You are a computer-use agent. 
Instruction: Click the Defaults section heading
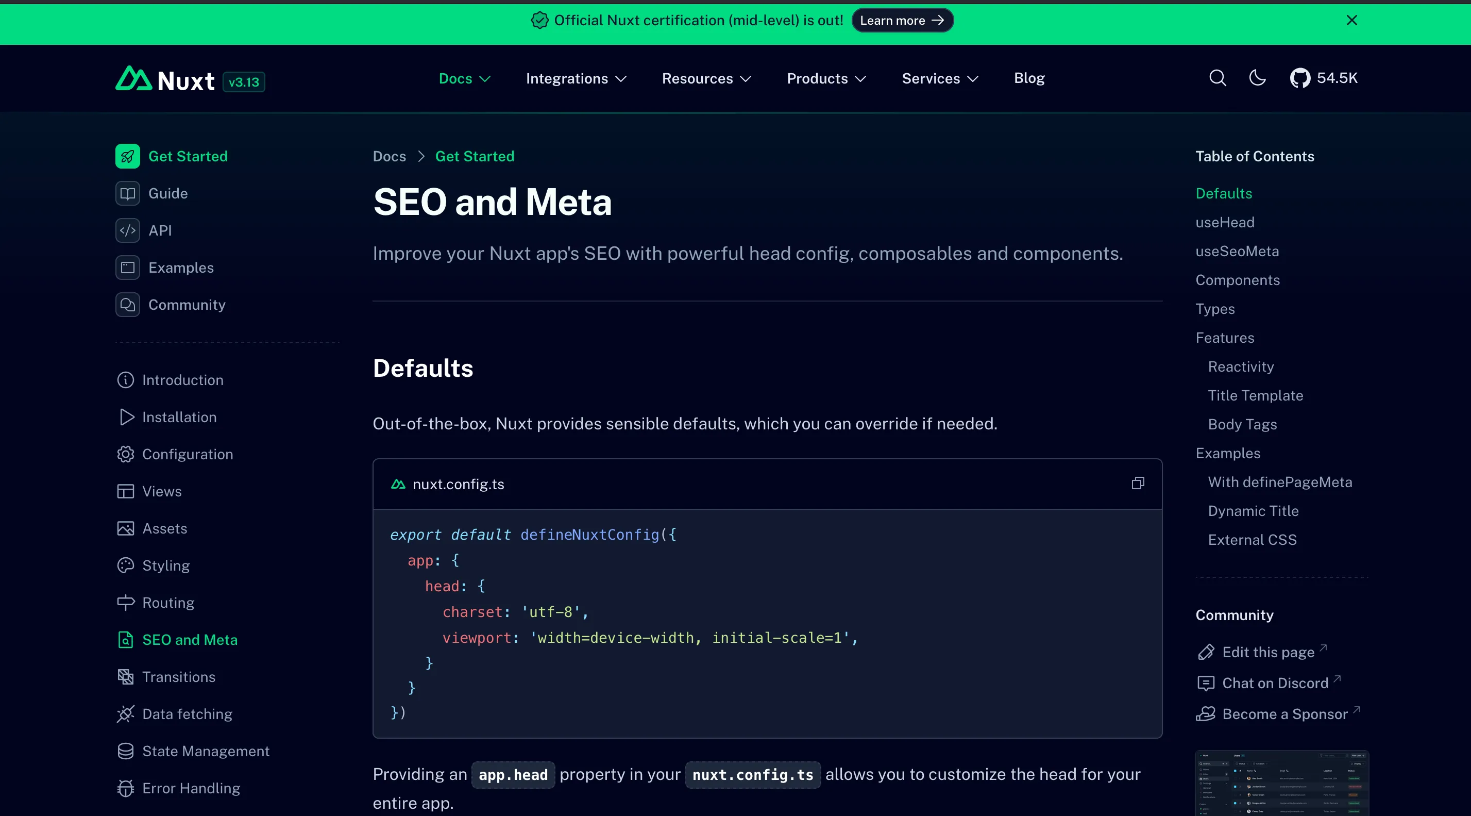tap(422, 369)
